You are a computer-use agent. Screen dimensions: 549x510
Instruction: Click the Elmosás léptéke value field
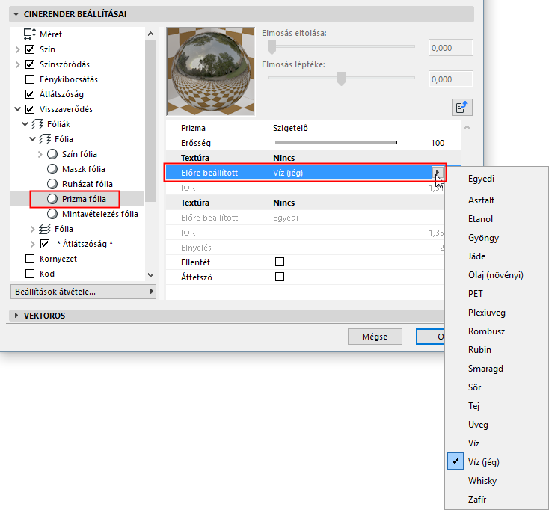tap(450, 79)
